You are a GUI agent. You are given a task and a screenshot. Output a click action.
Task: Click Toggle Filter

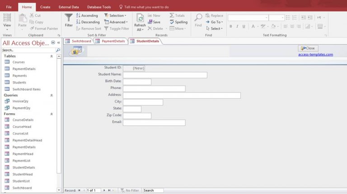[x=117, y=28]
